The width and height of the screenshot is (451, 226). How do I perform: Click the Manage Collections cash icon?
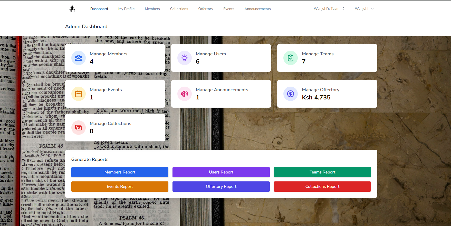pos(79,128)
